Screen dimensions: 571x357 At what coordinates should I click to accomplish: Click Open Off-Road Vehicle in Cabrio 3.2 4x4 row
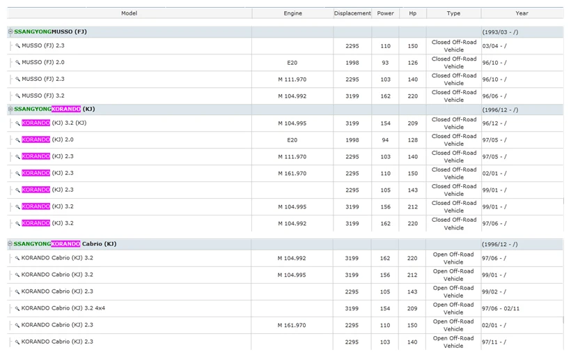[x=453, y=308]
